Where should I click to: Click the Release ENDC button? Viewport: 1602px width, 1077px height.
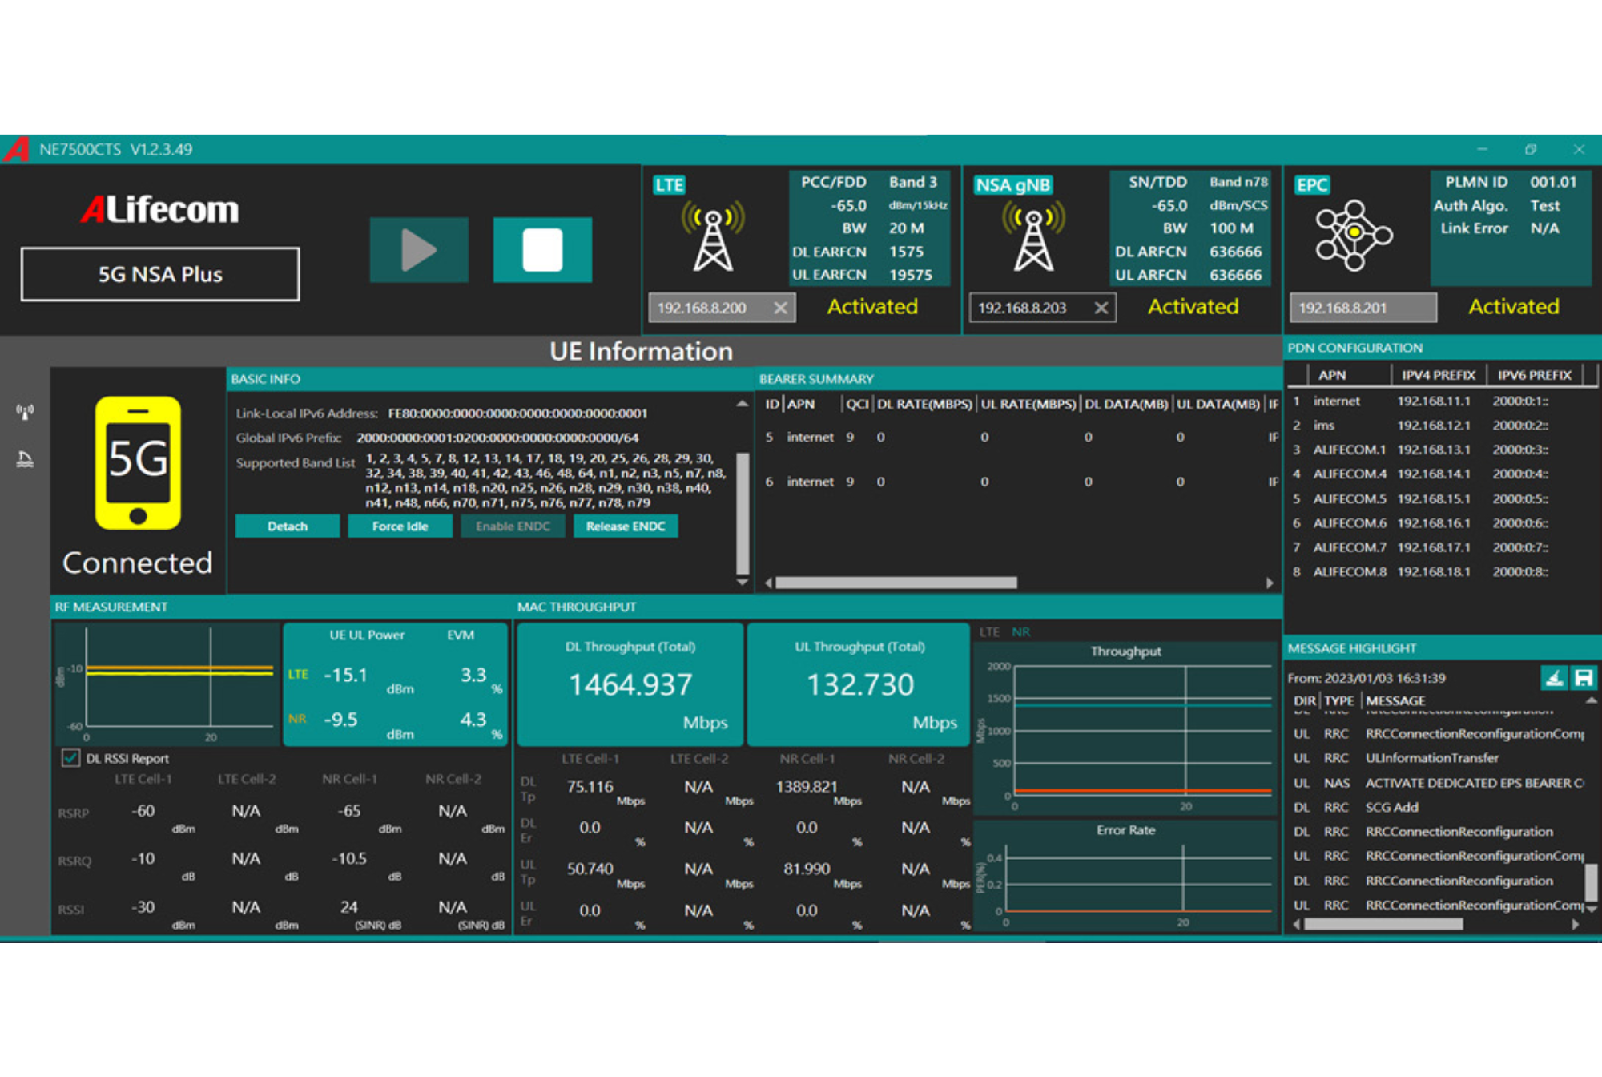(625, 526)
